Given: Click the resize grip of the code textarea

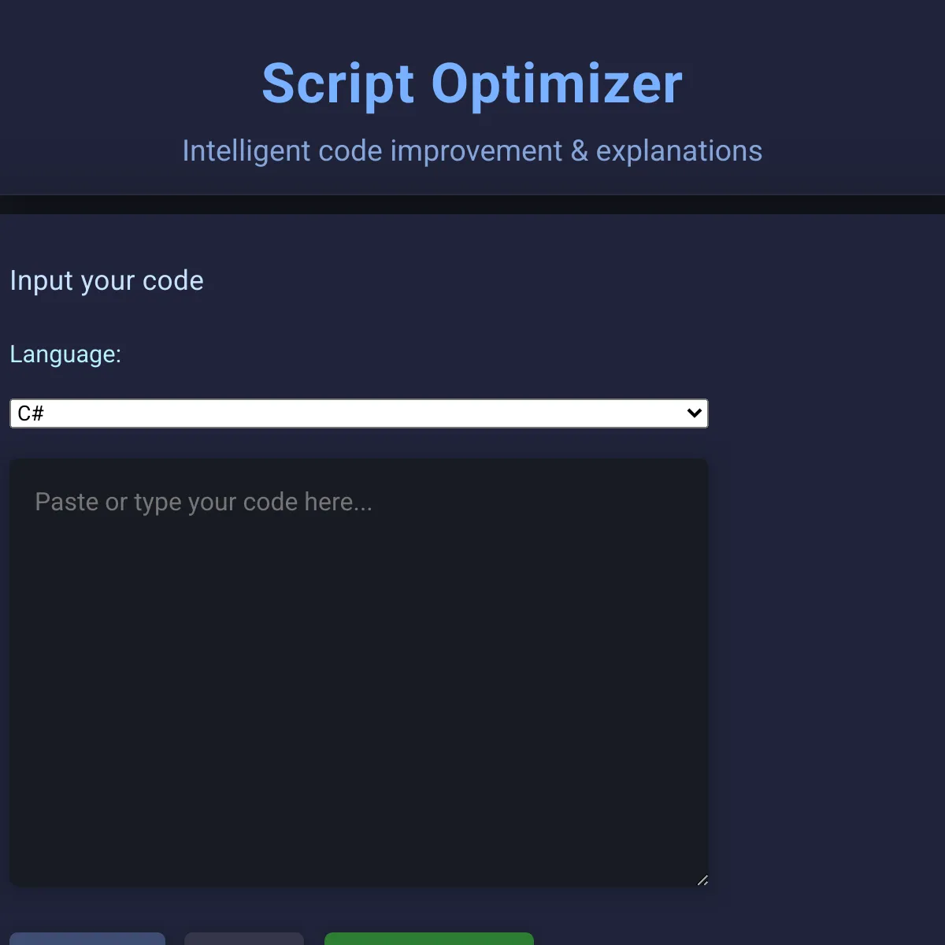Looking at the screenshot, I should tap(702, 880).
